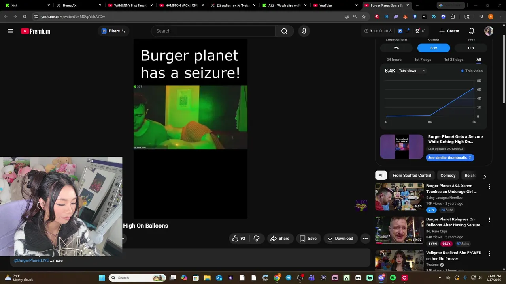Click See similar thumbnails button
Image resolution: width=506 pixels, height=284 pixels.
[x=450, y=158]
